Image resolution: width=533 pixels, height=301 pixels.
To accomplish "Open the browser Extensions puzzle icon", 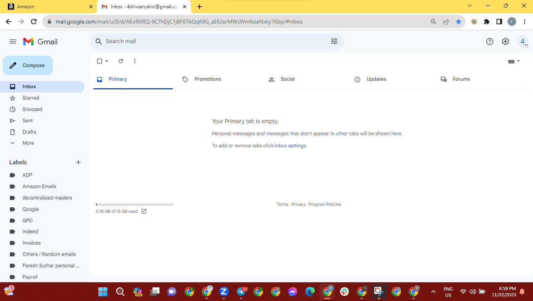I will [x=487, y=22].
